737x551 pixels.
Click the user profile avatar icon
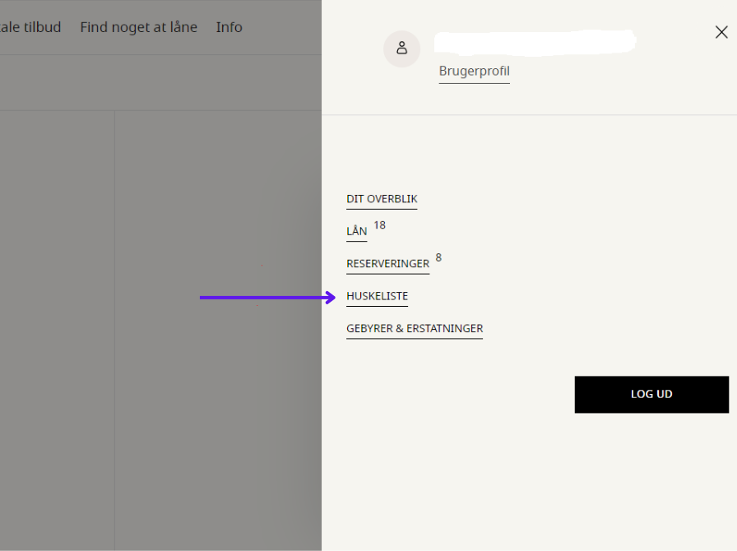pyautogui.click(x=401, y=49)
